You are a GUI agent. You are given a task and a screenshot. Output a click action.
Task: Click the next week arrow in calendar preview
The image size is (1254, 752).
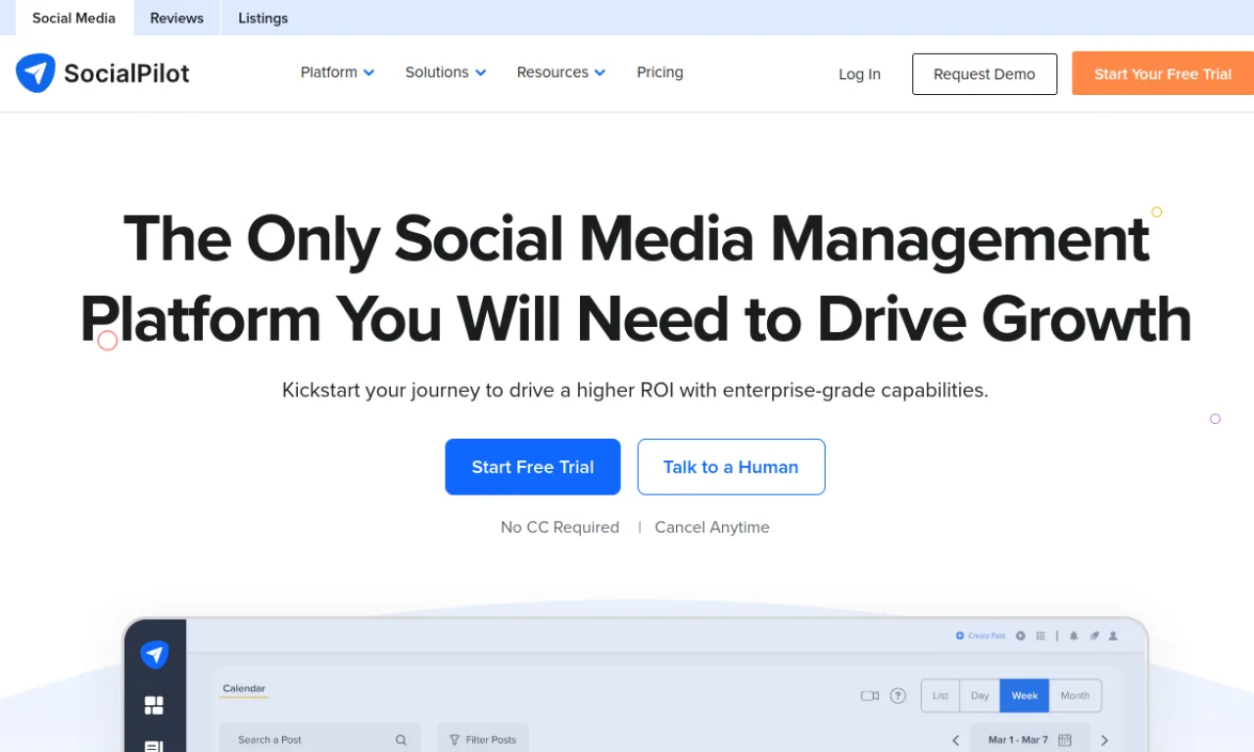click(x=1104, y=740)
